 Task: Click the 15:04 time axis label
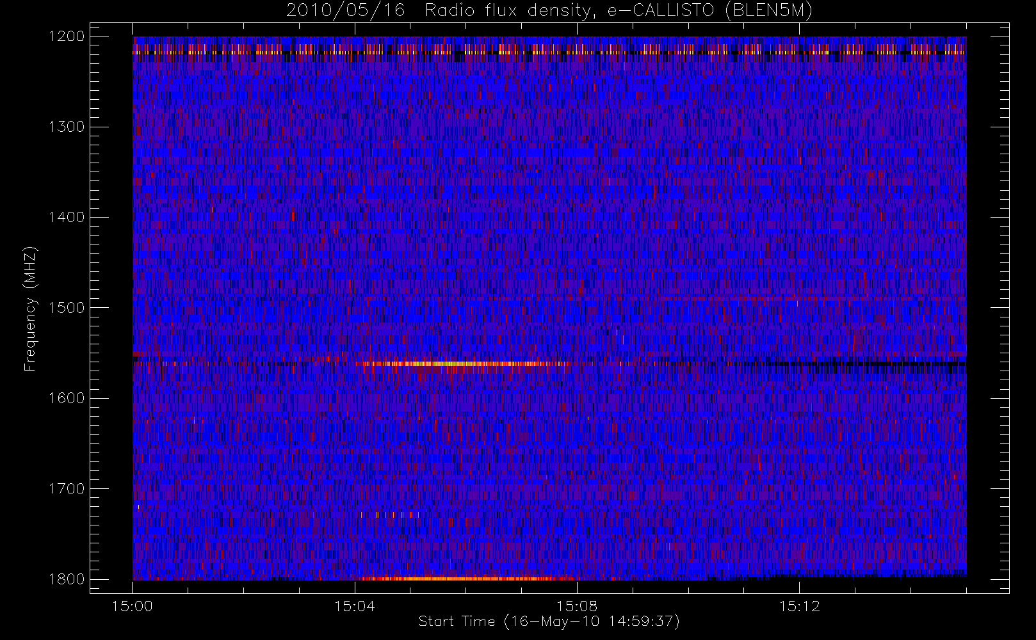(355, 606)
